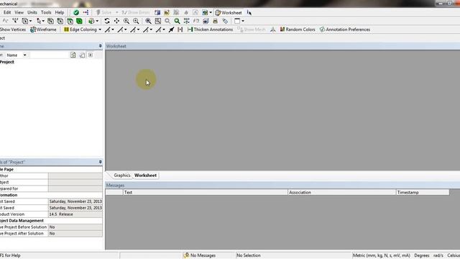Screen dimensions: 460x259
Task: Open the Edge Coloring dropdown
Action: (100, 29)
